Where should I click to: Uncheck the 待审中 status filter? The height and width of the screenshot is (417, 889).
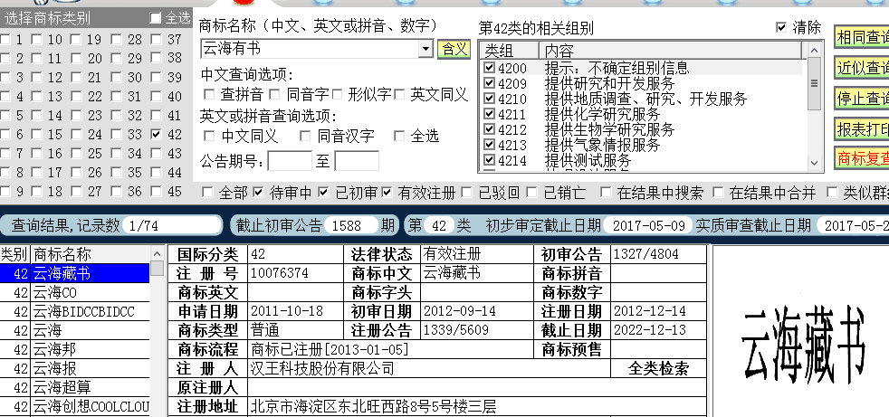click(259, 193)
